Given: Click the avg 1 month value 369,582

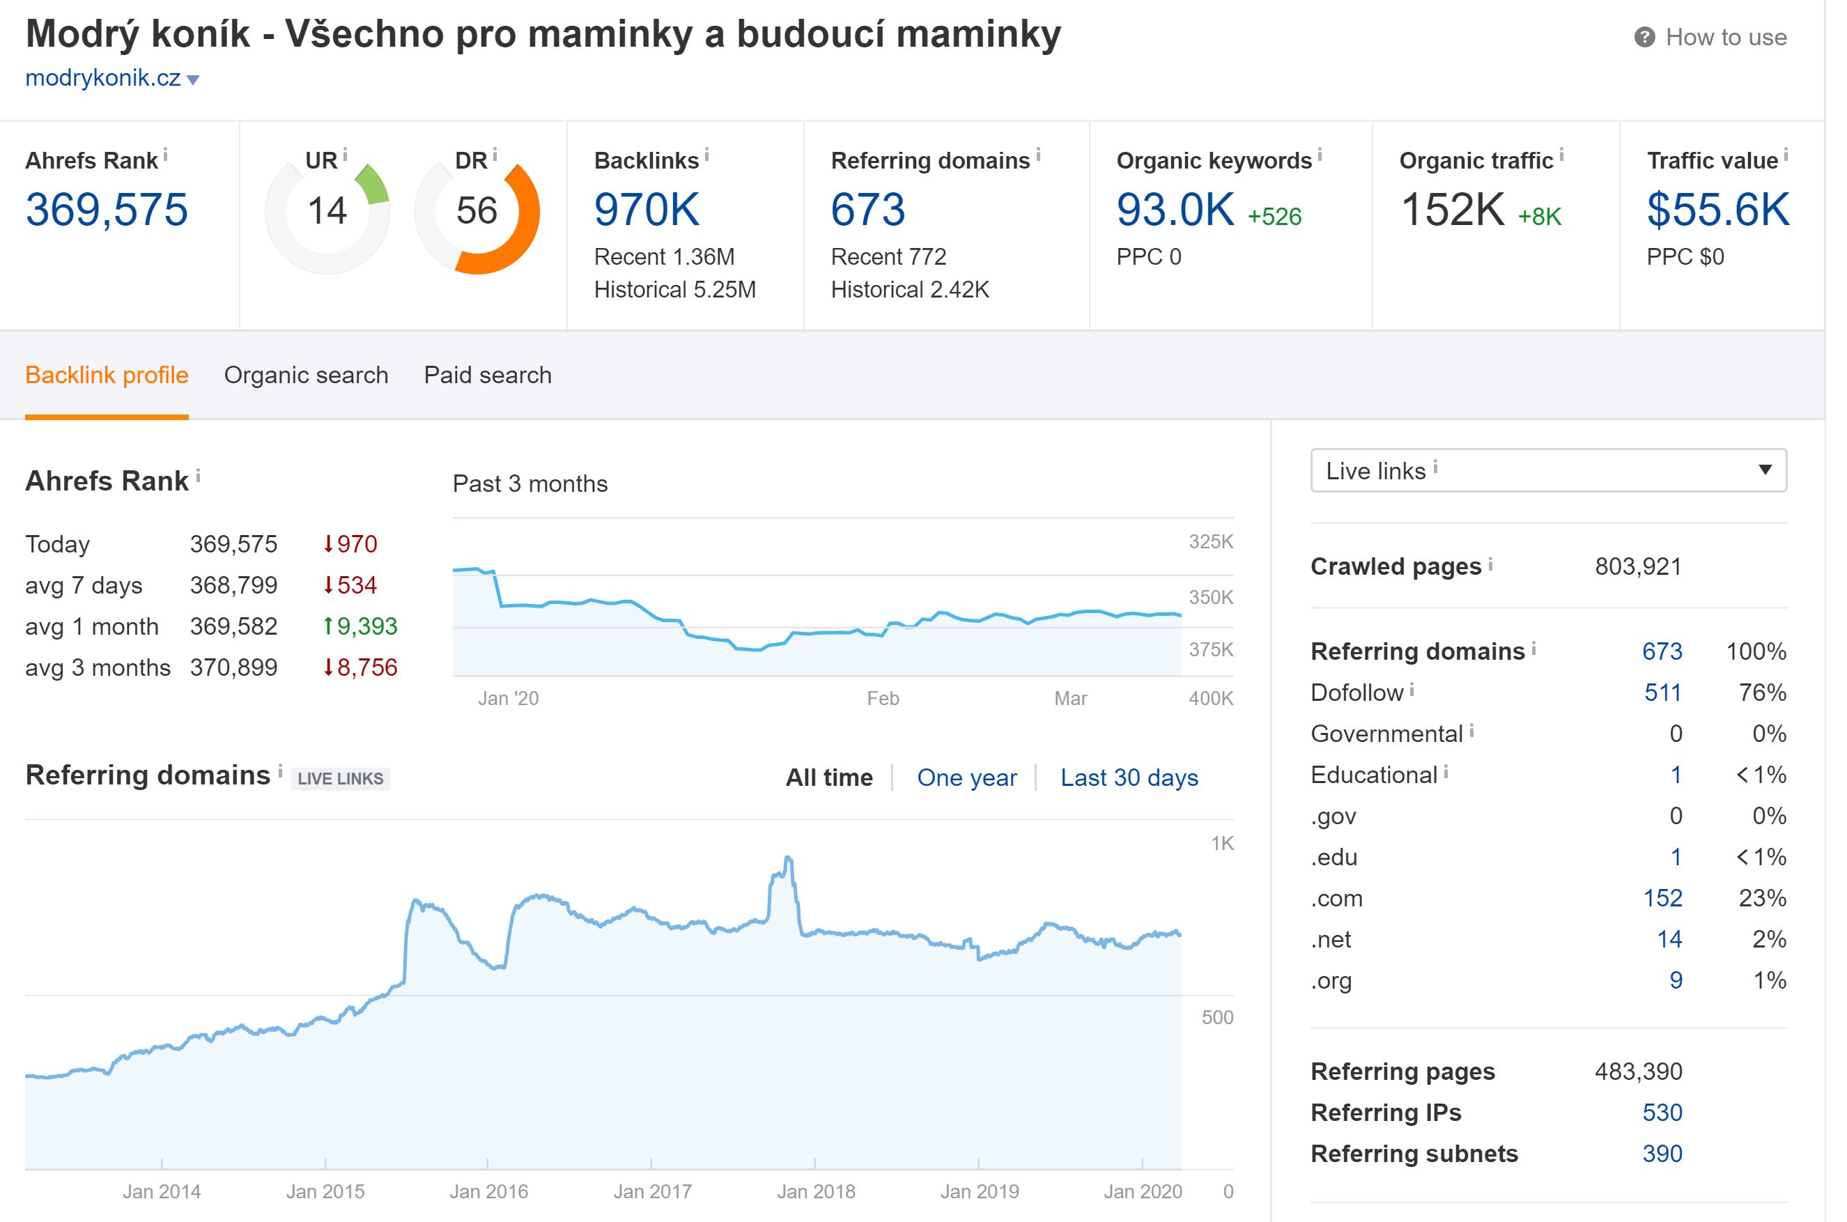Looking at the screenshot, I should [234, 626].
